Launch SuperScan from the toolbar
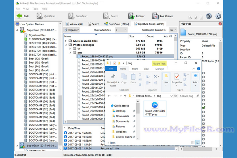Viewport: 237px width, 158px height. tap(78, 16)
